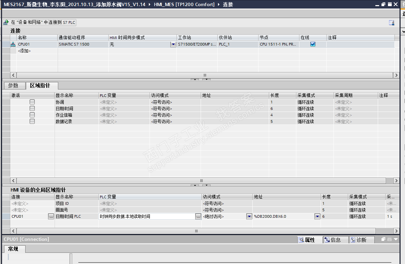
Task: Click the 通信驱动程序 column header
Action: 83,37
